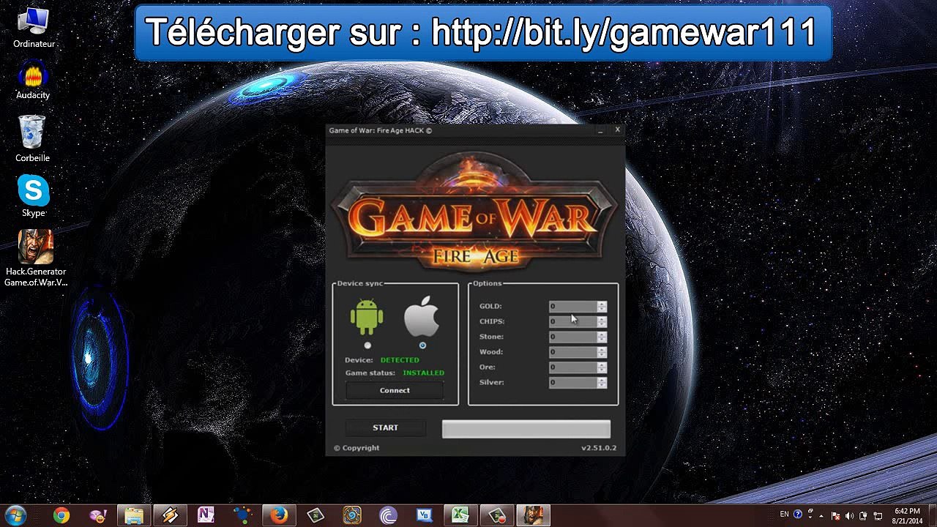Open the blue swirl taskbar icon

(x=352, y=515)
